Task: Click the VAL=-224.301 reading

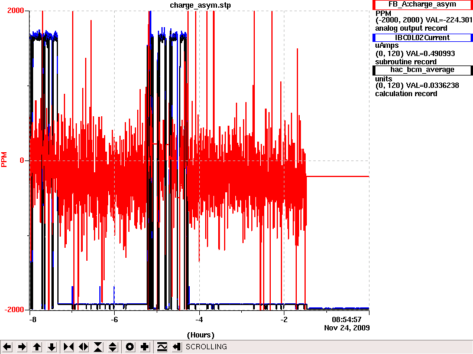Action: 449,20
